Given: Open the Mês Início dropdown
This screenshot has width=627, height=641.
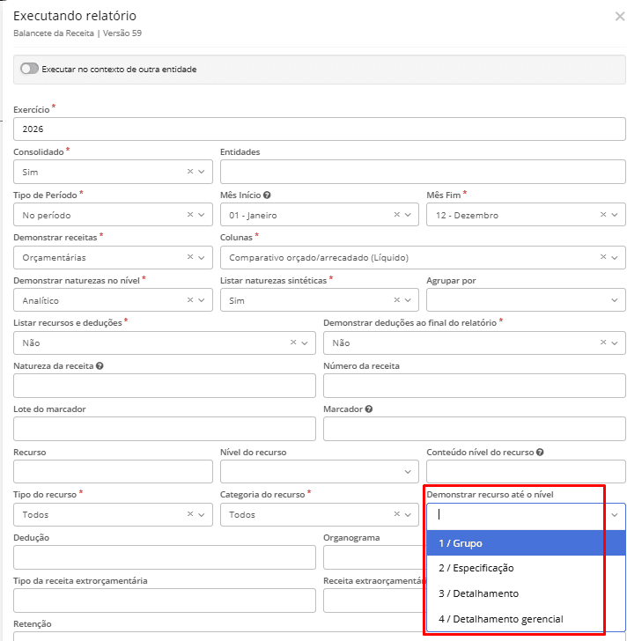Looking at the screenshot, I should pos(408,214).
